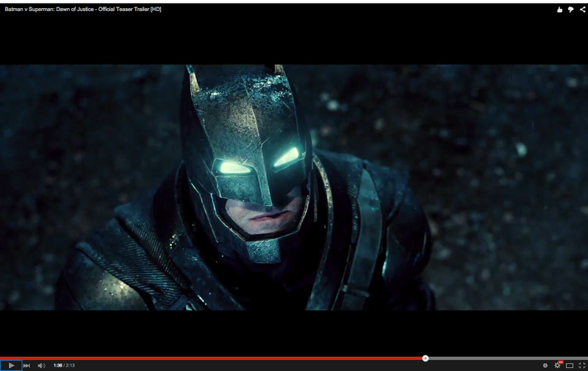Seek to the unplayed gray portion of timeline
The image size is (588, 371).
[x=508, y=358]
